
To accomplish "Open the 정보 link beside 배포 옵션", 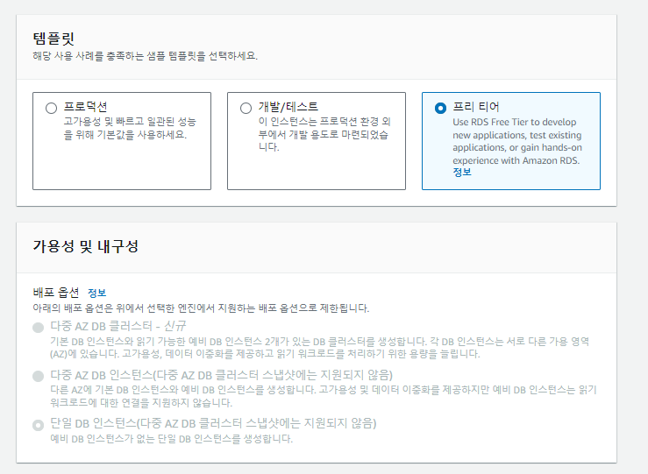I will (x=97, y=293).
